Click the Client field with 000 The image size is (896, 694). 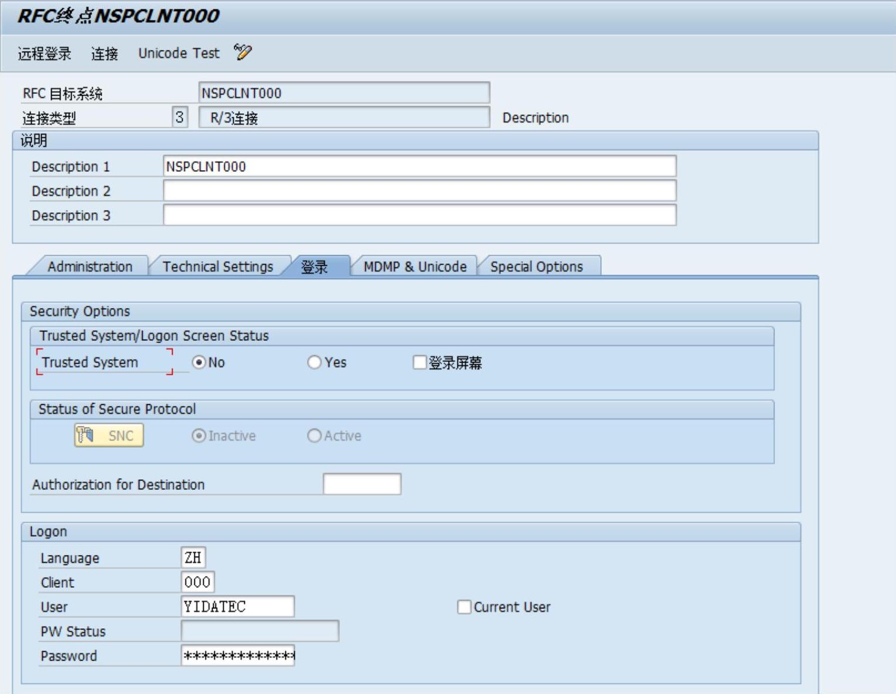[x=198, y=582]
